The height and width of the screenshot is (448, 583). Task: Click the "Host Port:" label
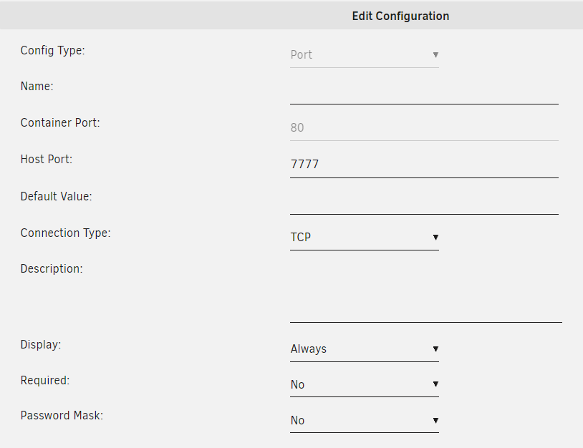click(47, 160)
